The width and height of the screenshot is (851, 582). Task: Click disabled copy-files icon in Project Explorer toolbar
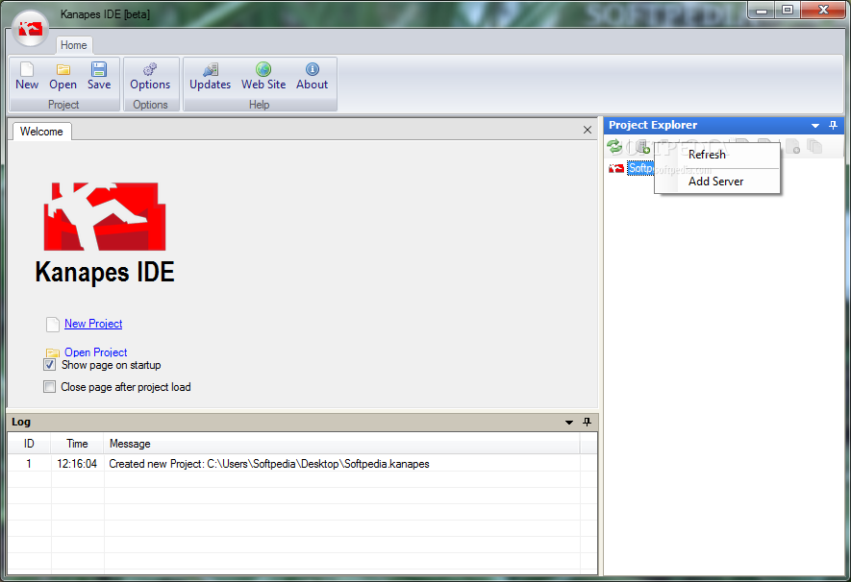814,146
